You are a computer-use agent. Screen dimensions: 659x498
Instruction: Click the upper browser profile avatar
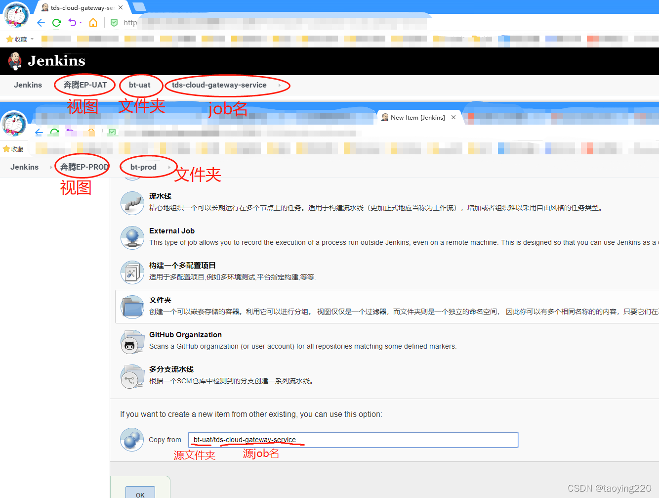pos(16,15)
